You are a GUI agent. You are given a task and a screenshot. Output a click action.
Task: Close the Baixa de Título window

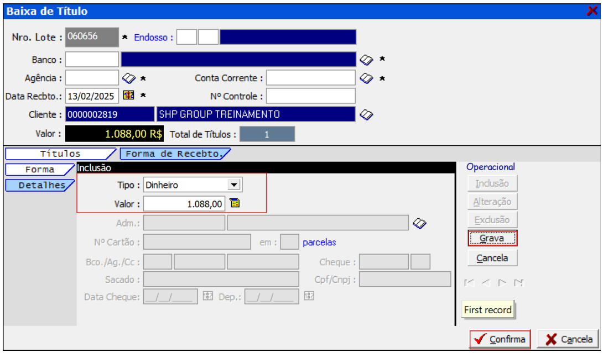click(592, 11)
